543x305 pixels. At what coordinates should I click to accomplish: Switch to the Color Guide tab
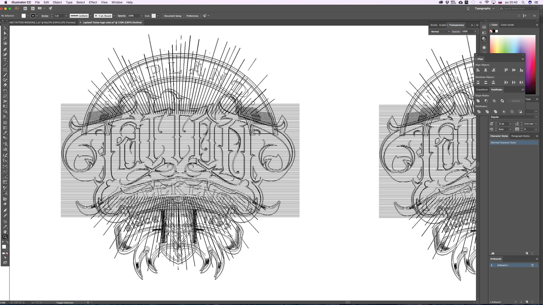(x=507, y=25)
